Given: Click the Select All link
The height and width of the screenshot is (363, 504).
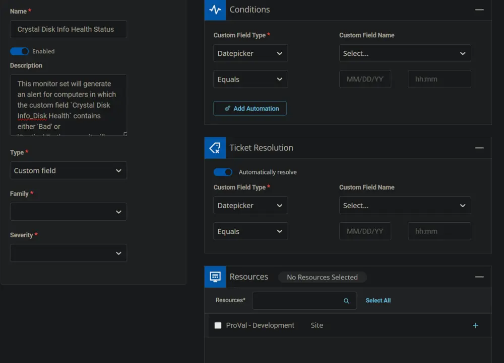Looking at the screenshot, I should (x=378, y=301).
